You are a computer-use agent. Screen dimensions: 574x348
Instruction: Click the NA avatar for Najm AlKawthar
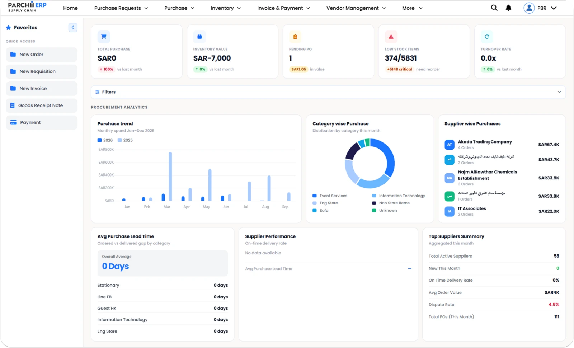coord(450,178)
